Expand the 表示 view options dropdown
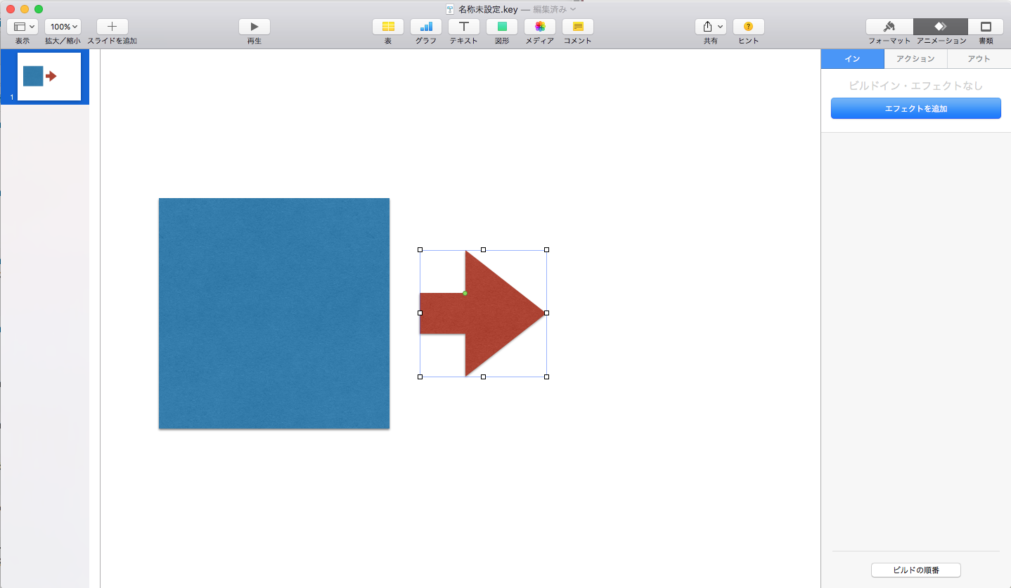 coord(22,27)
